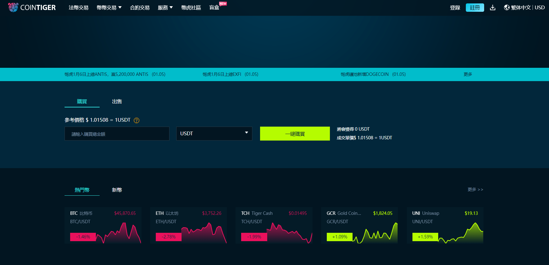Click the -2.78% ETH change badge
This screenshot has width=549, height=265.
[x=169, y=237]
